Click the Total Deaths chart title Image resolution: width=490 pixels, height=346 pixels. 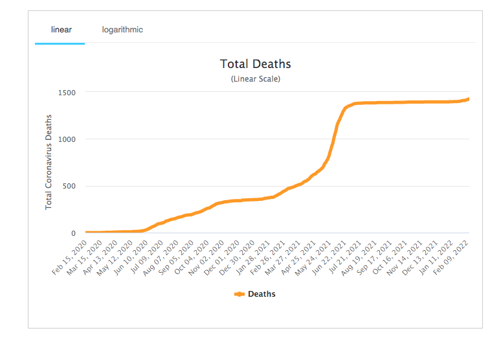point(255,64)
